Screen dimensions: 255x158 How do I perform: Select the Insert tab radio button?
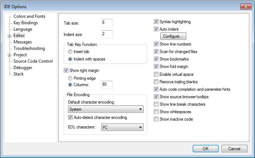(70, 52)
